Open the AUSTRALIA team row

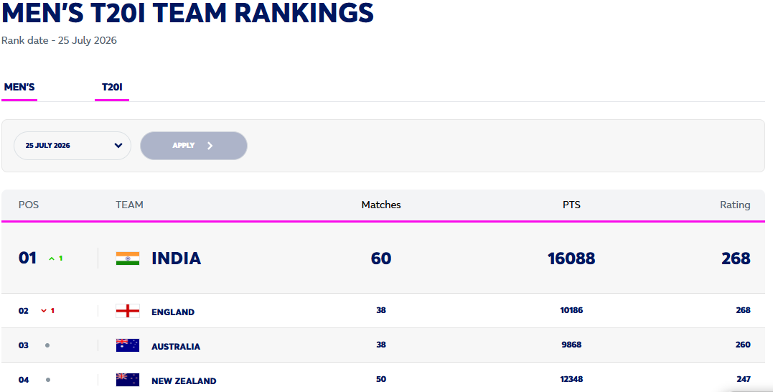[x=383, y=345]
